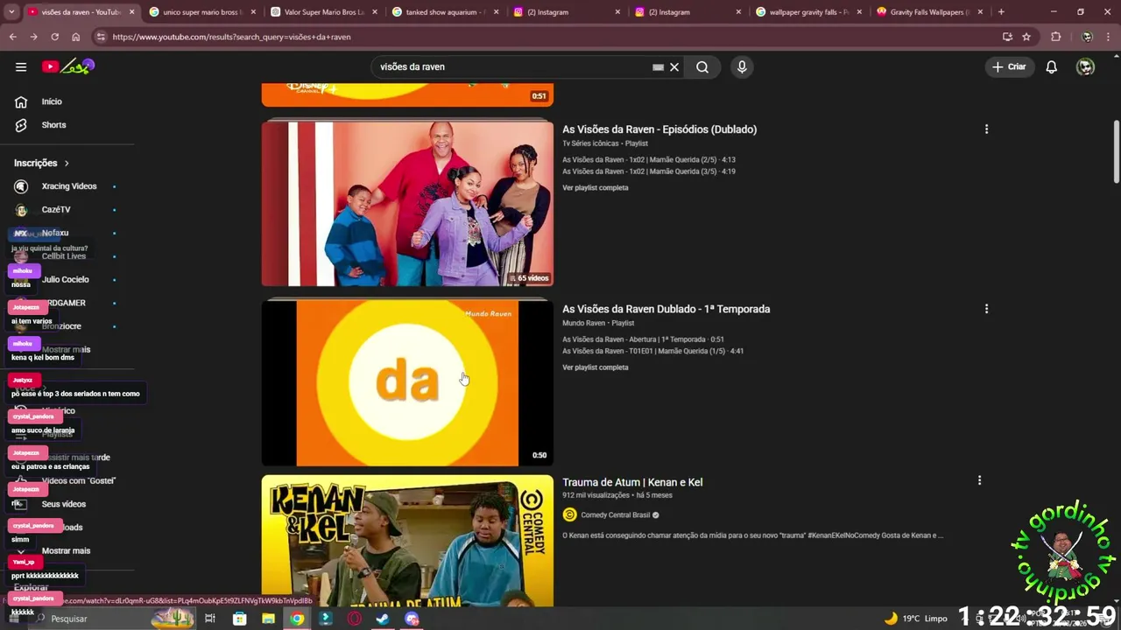The height and width of the screenshot is (630, 1121).
Task: Click 'T01E01 | Mamãe Querida (1/5) · 4:41' line
Action: tap(653, 351)
